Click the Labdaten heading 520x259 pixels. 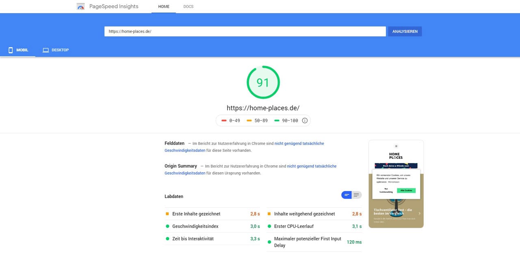tap(174, 196)
